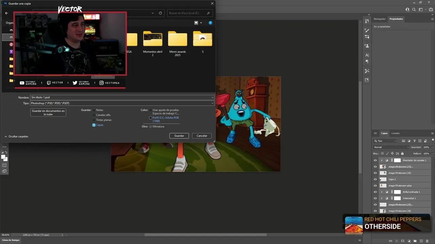Open the Character panel icon
The image size is (435, 244).
point(367,55)
